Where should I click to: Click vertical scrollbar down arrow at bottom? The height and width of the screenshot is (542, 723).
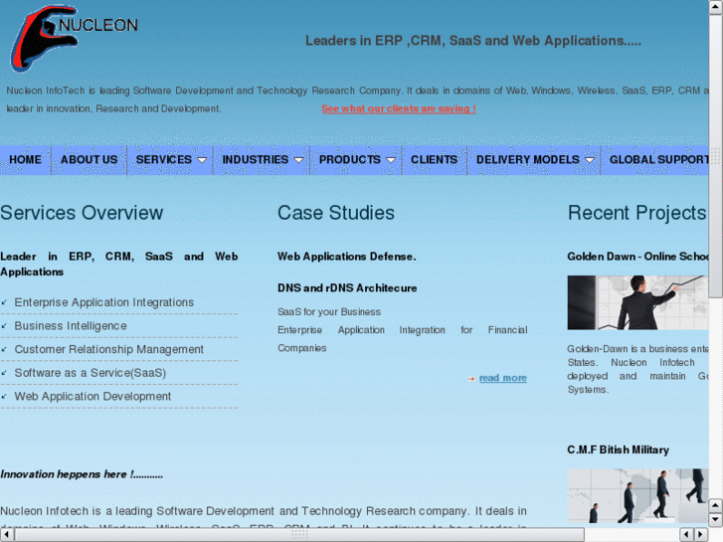click(x=716, y=519)
